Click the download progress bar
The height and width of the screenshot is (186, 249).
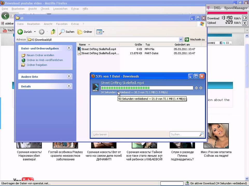coord(147,88)
